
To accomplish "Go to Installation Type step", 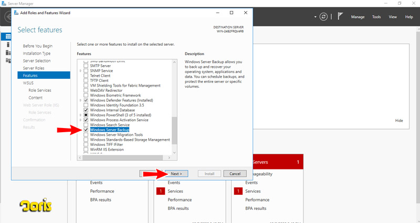I will (x=37, y=54).
